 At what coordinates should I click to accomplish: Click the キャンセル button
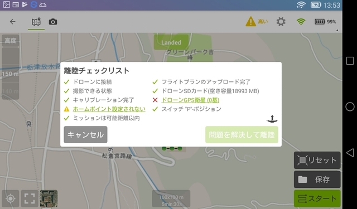(85, 135)
